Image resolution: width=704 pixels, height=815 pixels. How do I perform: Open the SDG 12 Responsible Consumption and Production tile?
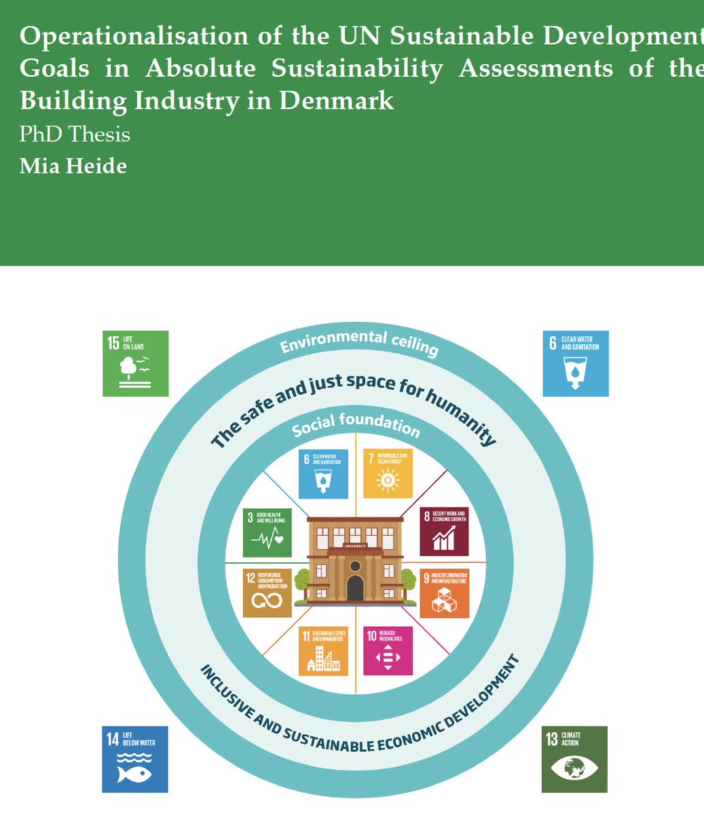coord(267,592)
